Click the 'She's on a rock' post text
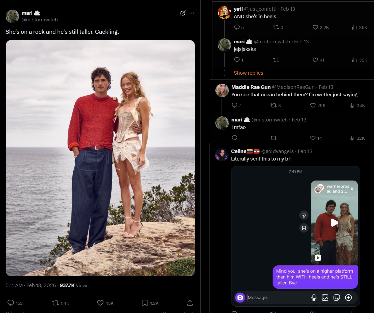 (x=62, y=32)
